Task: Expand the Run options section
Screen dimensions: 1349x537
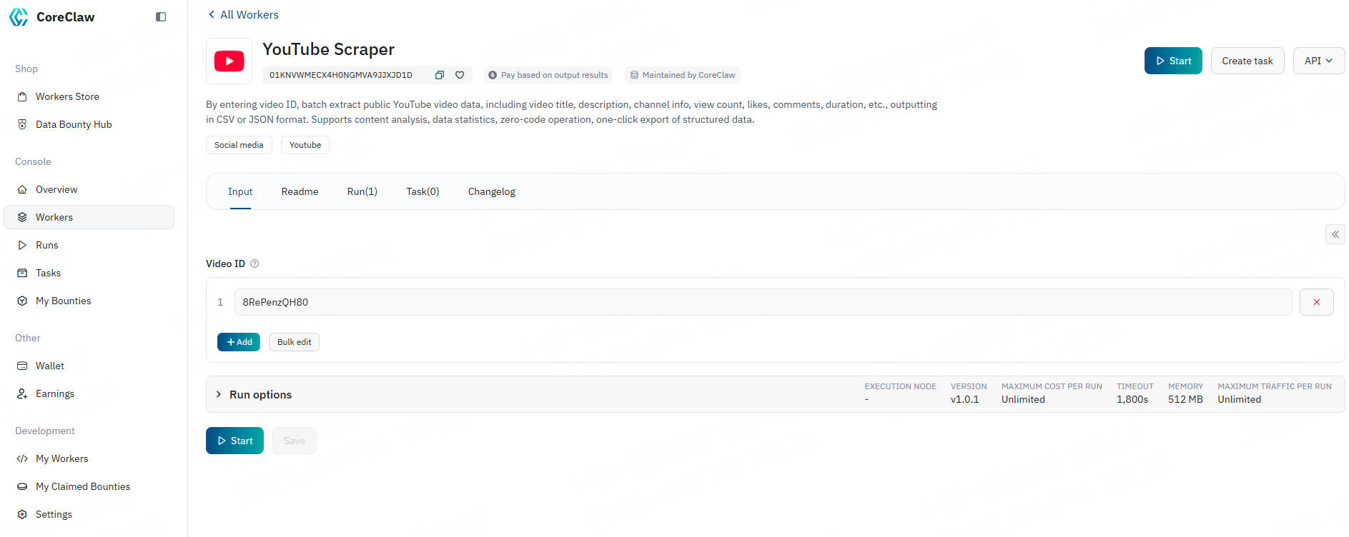Action: click(x=260, y=394)
